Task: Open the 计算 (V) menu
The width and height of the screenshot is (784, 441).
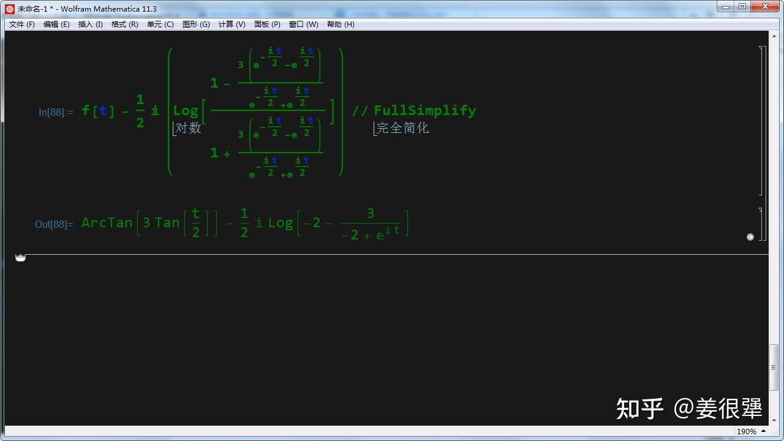Action: (232, 24)
